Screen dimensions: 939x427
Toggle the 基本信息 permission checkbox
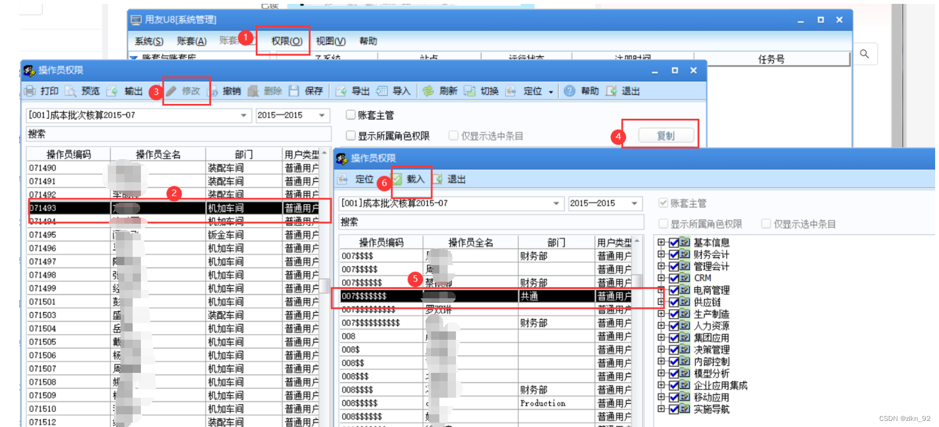(674, 243)
